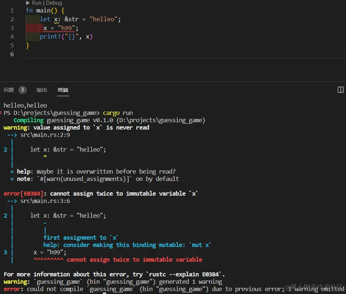346x294 pixels.
Task: Click line number 1 in the gutter
Action: (12, 11)
